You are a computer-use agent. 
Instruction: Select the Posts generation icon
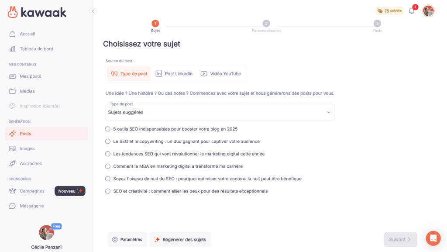[14, 133]
